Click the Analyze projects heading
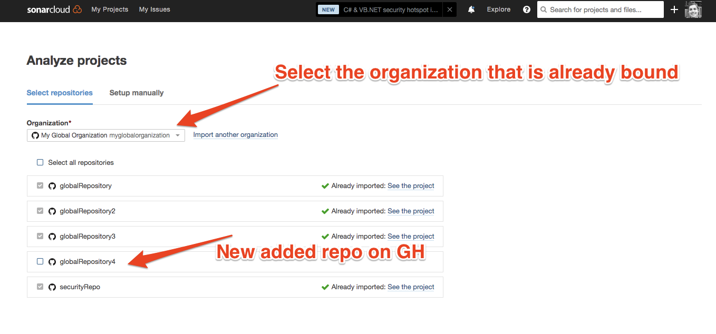716x334 pixels. [76, 61]
